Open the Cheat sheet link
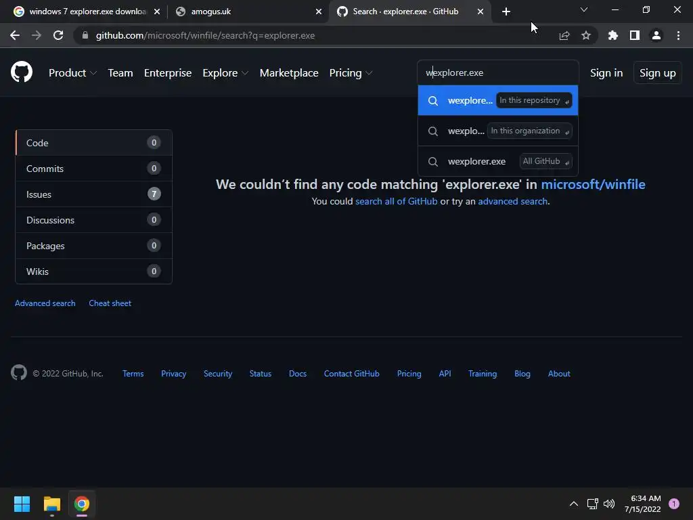The height and width of the screenshot is (520, 693). pos(110,303)
